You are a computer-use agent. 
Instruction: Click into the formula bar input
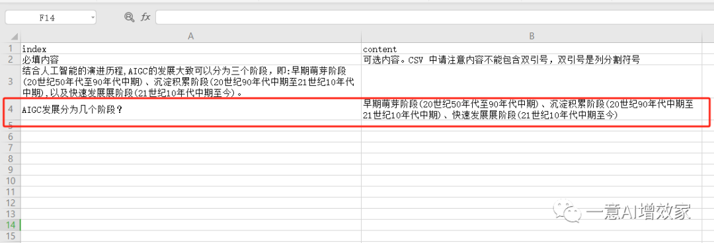tap(434, 17)
